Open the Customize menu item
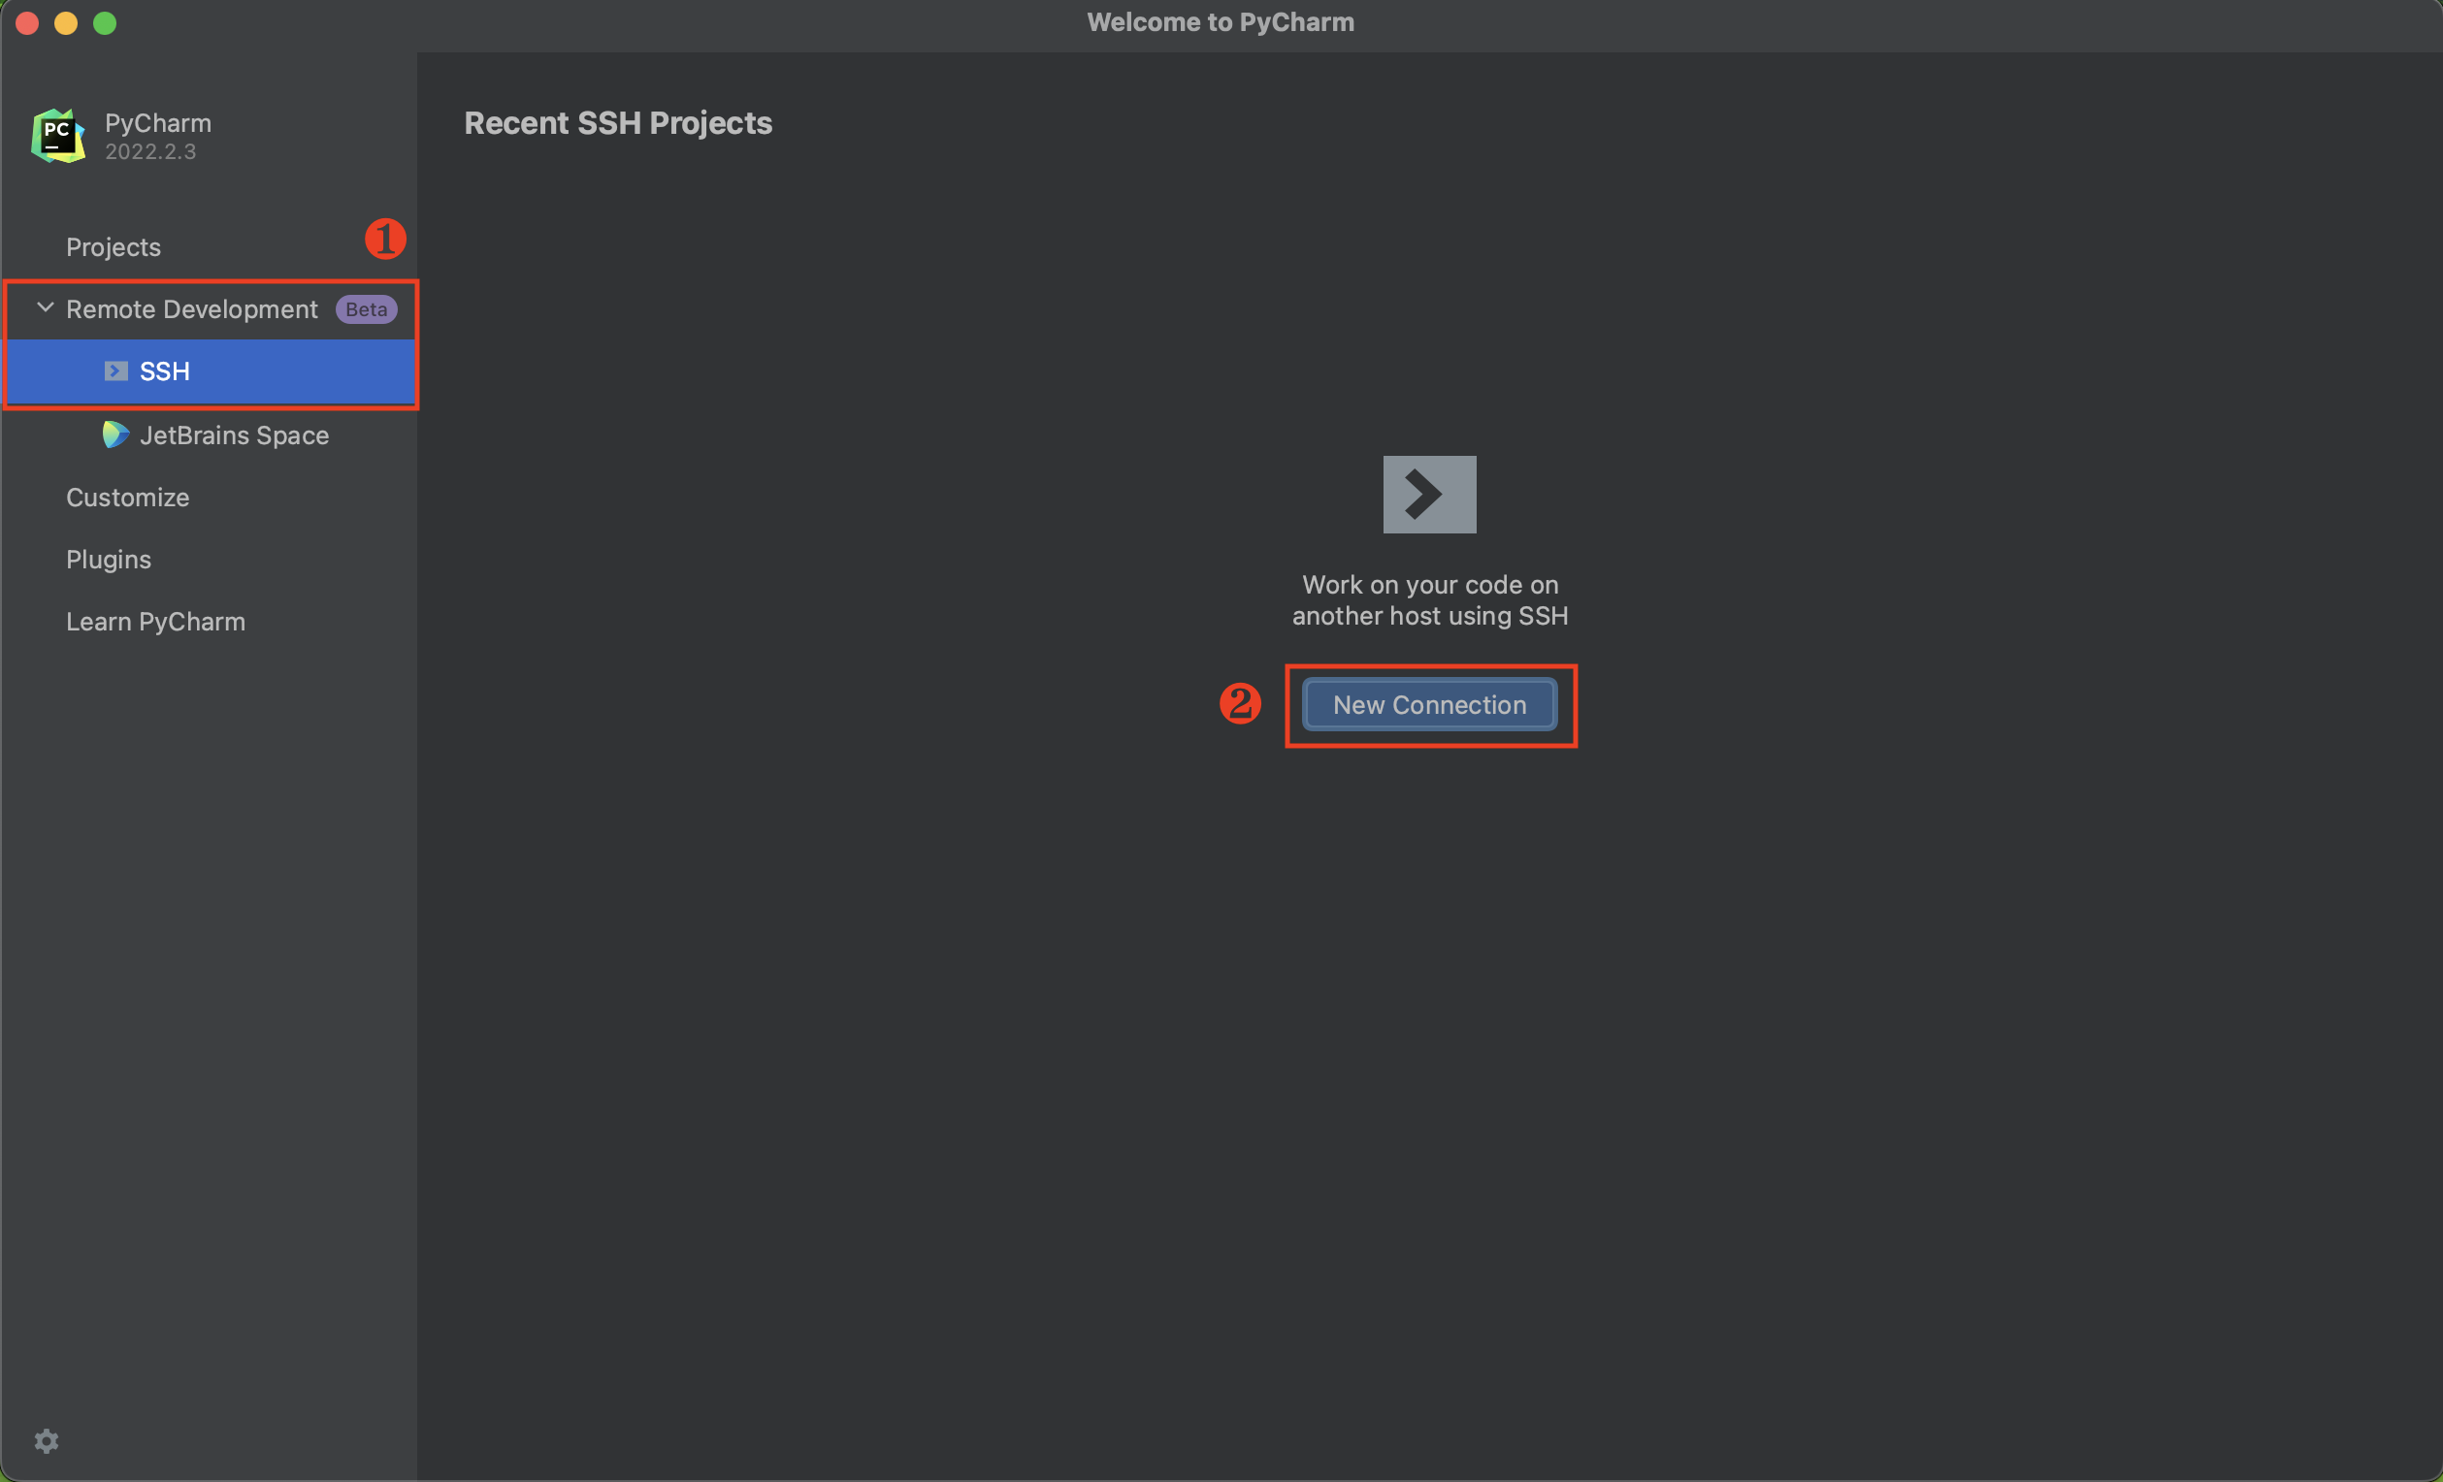This screenshot has height=1482, width=2443. pos(127,496)
